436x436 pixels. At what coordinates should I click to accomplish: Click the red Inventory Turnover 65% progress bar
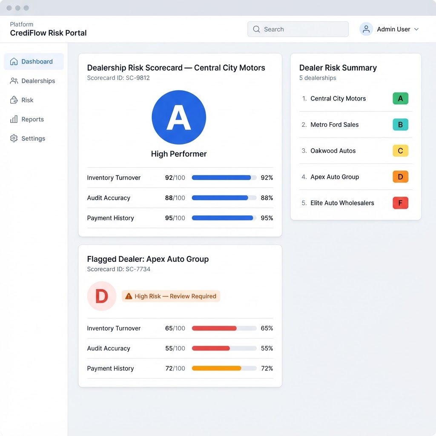click(x=224, y=328)
